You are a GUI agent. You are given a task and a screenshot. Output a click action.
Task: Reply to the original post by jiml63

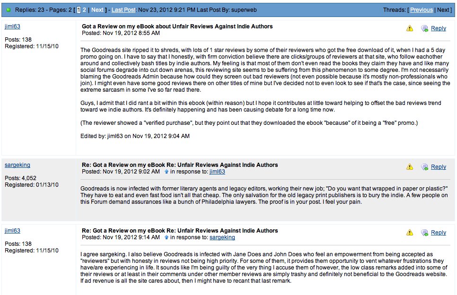click(x=439, y=28)
